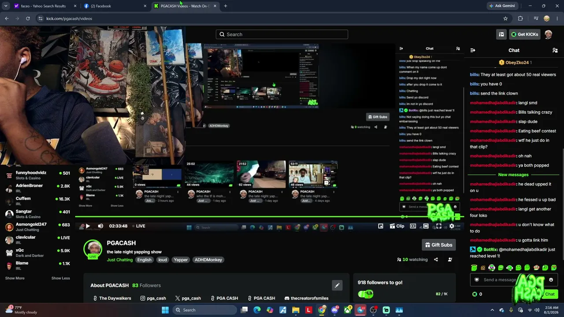Open xQc channel in sidebar
Viewport: 564px width, 317px height.
(x=37, y=253)
